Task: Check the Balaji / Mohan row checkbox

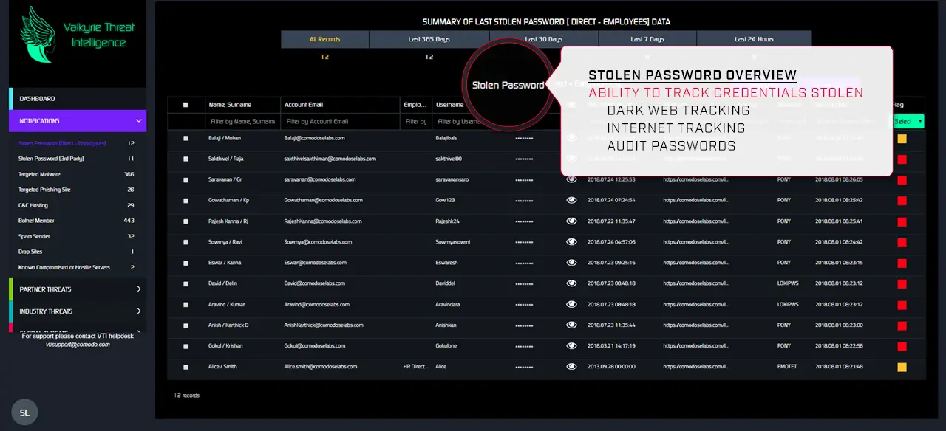Action: (x=186, y=138)
